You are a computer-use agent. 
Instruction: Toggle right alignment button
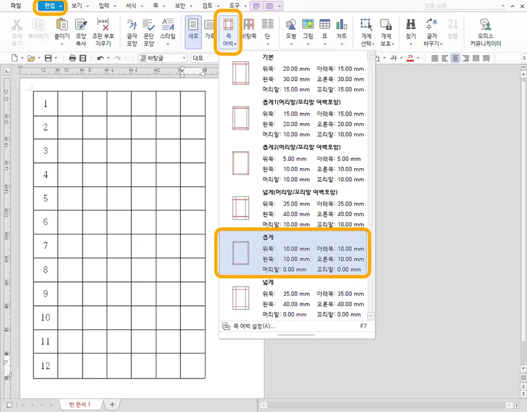pyautogui.click(x=466, y=58)
